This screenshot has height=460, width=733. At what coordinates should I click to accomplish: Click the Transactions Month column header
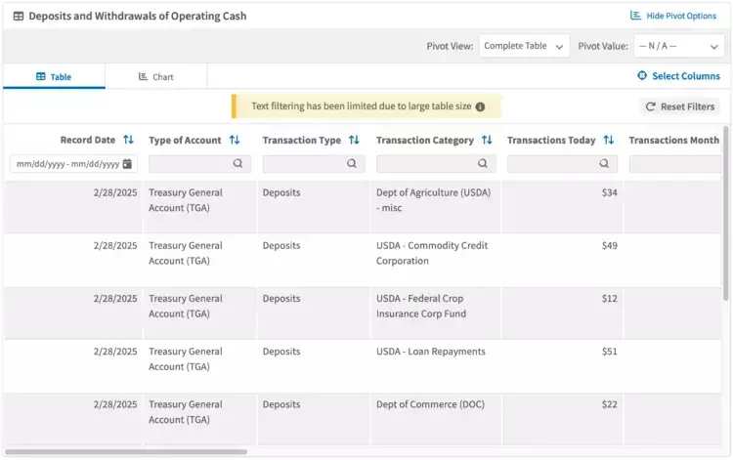pyautogui.click(x=673, y=140)
